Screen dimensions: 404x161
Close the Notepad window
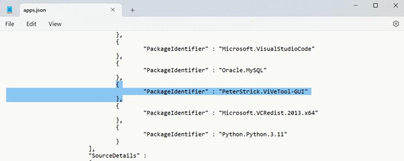396,5
